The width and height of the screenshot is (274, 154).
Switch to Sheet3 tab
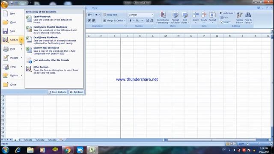[52, 140]
